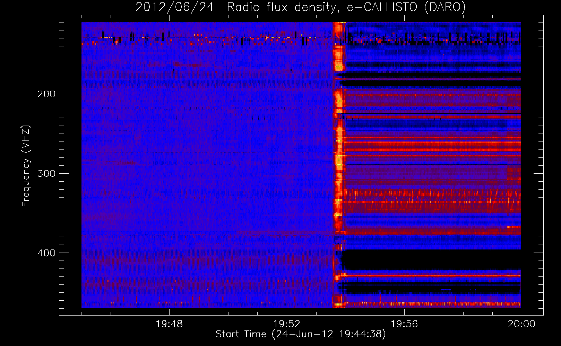Click the 300 frequency tick label
This screenshot has height=346, width=561.
[46, 173]
